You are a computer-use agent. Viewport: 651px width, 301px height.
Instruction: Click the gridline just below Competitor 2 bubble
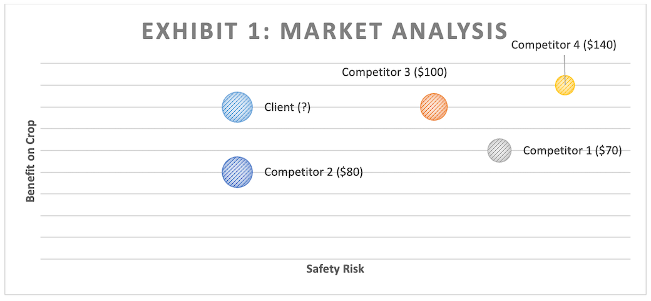pos(336,194)
